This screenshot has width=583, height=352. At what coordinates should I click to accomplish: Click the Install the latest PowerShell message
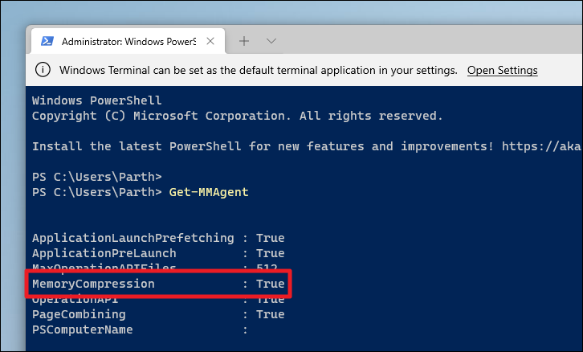(x=265, y=146)
